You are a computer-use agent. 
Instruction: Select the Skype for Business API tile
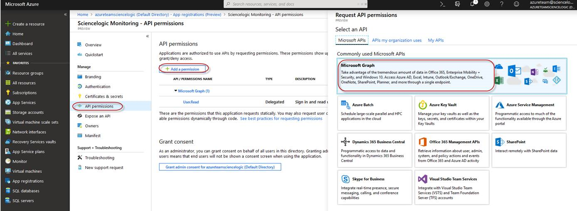point(375,187)
